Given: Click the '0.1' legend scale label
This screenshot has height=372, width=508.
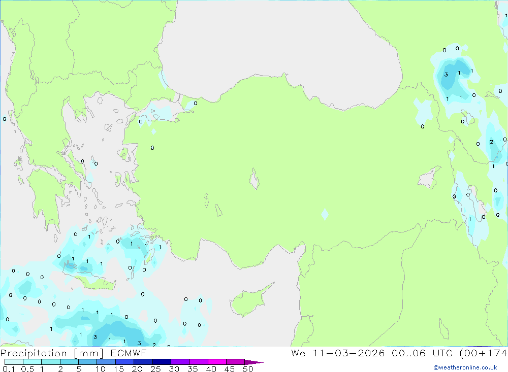Looking at the screenshot, I should [x=9, y=369].
